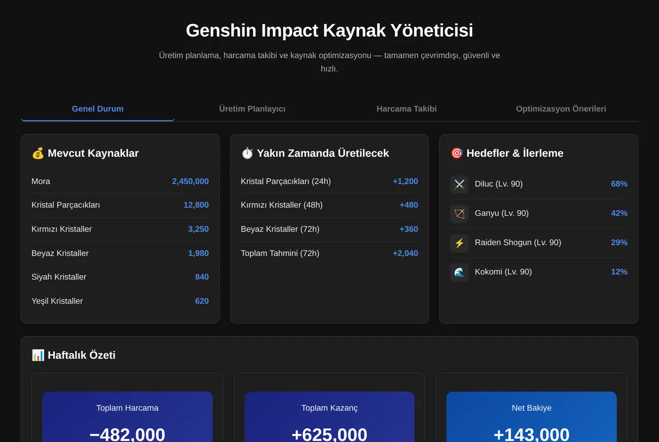Click the Net Bakiye summary card
The image size is (659, 442).
(532, 417)
